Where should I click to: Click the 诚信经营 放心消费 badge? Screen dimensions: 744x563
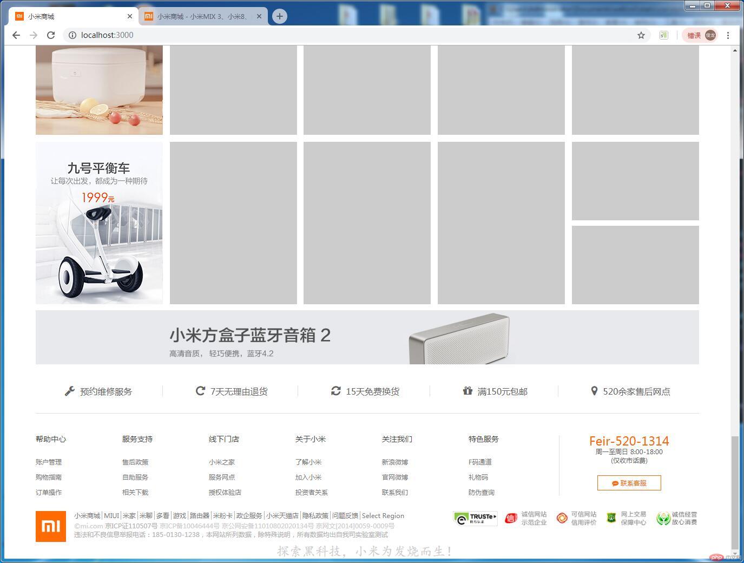677,519
